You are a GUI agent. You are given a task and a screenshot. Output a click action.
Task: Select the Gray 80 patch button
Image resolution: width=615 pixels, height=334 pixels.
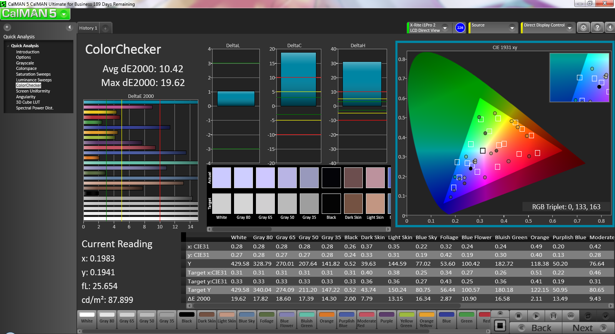[107, 320]
